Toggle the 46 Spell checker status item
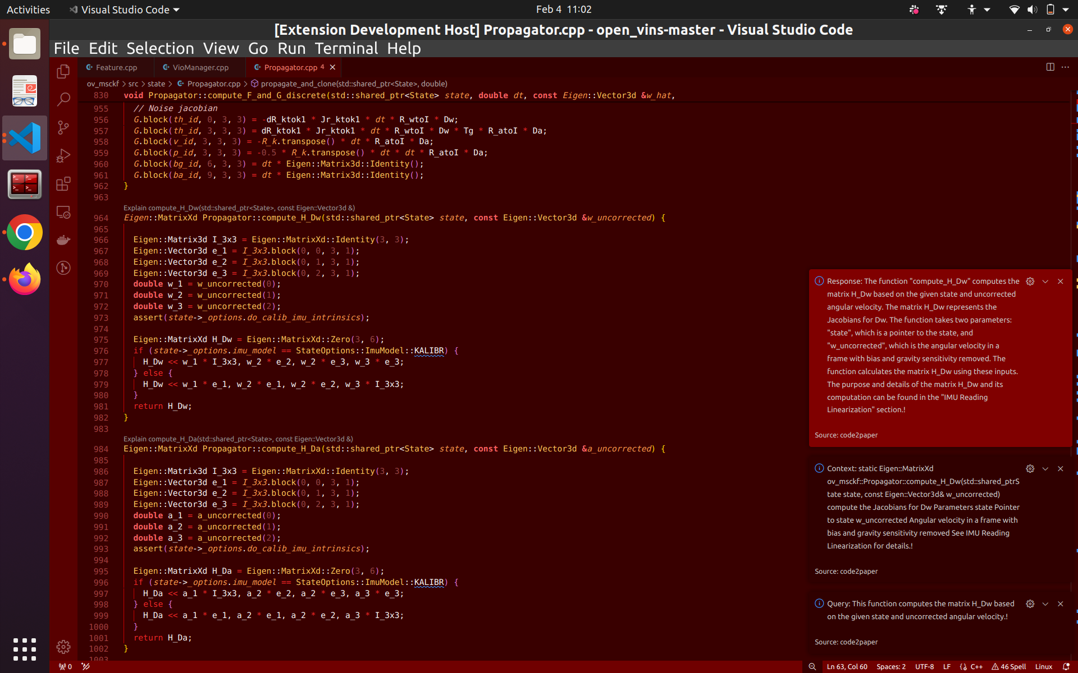 pyautogui.click(x=1008, y=666)
